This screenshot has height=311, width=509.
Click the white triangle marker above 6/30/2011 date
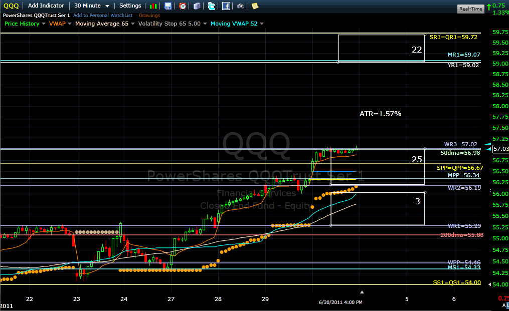[362, 292]
